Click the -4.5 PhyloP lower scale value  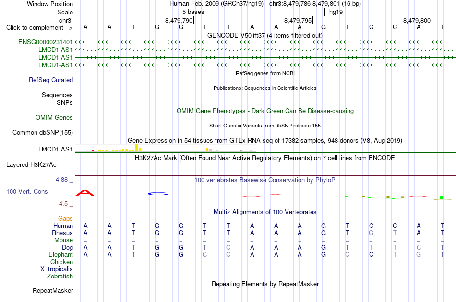click(62, 204)
